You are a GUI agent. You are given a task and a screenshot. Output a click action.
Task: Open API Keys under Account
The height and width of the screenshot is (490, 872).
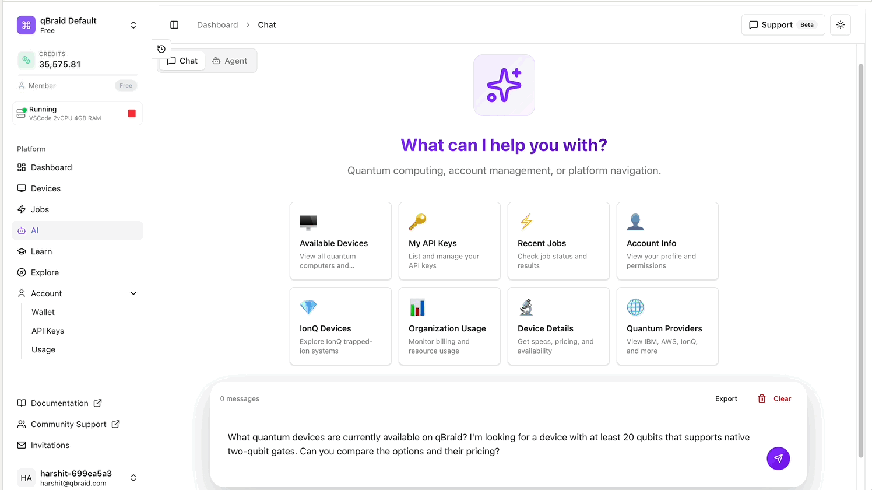point(48,331)
